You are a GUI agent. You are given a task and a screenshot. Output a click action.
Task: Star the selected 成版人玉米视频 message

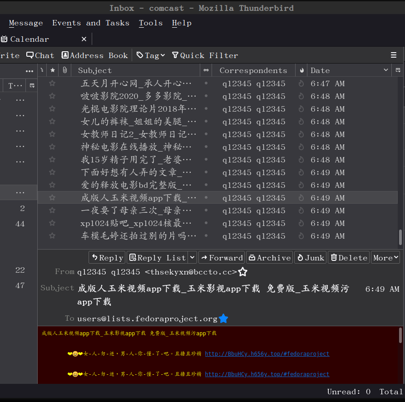point(52,198)
